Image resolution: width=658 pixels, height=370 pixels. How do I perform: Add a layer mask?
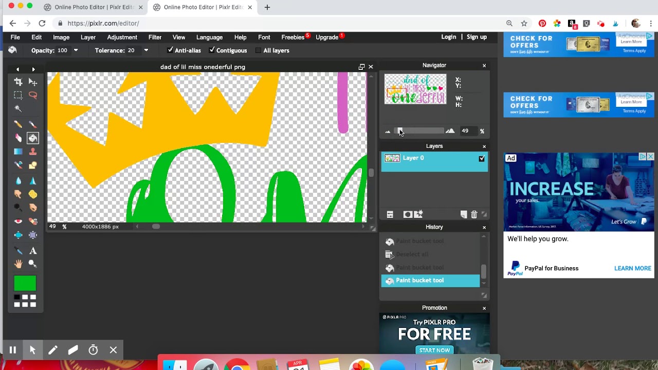click(408, 214)
